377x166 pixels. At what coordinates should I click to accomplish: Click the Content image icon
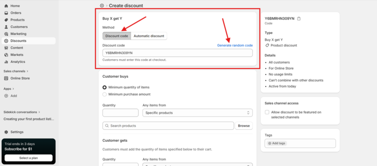(x=6, y=48)
